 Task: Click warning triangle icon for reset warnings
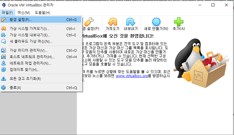pyautogui.click(x=4, y=79)
